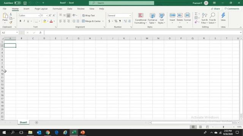Toggle Bold formatting
The width and height of the screenshot is (243, 136).
tap(20, 21)
